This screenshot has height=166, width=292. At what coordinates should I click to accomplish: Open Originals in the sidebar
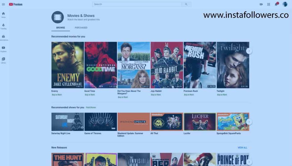tap(3, 49)
